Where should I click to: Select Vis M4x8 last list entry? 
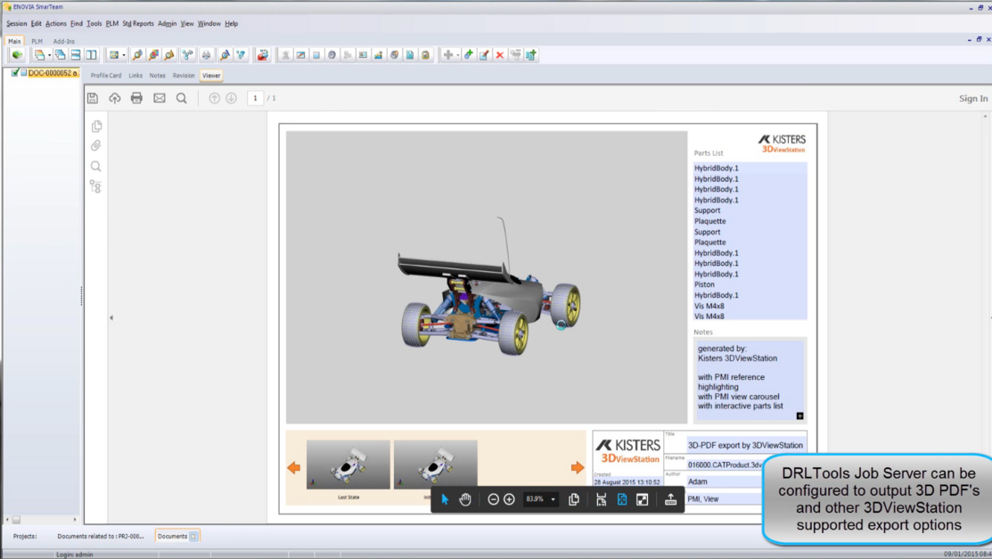[709, 316]
